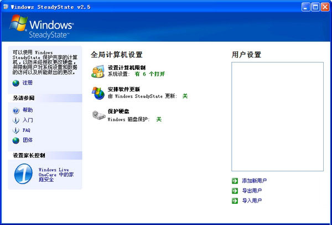332x225 pixels.
Task: Click the Windows update icon for 安排软件更新
Action: click(98, 93)
